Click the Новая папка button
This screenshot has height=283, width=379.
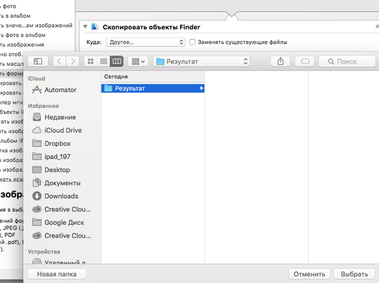(x=57, y=274)
